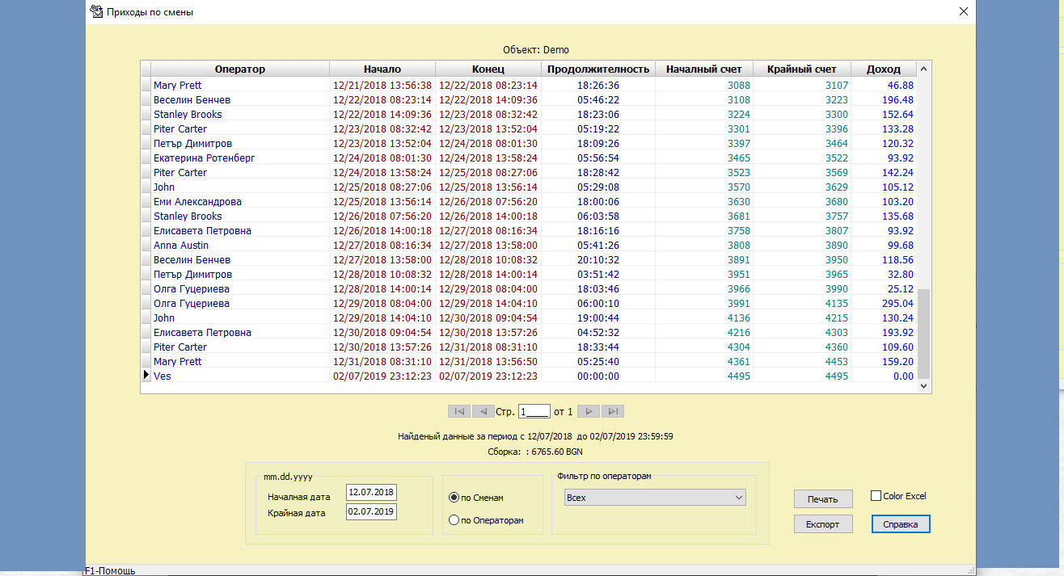
Task: Click the Начальный счет column header
Action: 704,69
